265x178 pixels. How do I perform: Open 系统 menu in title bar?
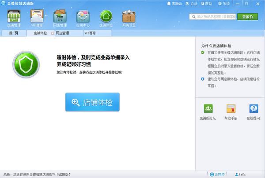[x=224, y=4]
